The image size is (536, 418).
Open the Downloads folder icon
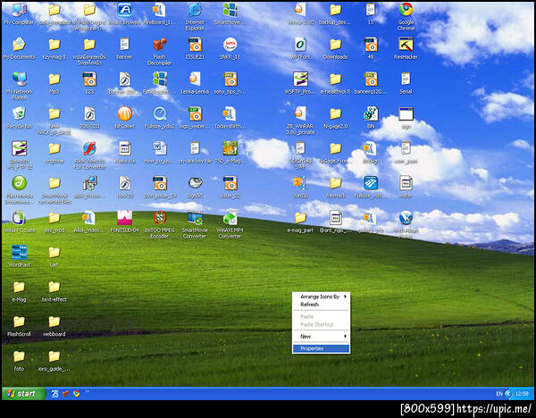335,48
